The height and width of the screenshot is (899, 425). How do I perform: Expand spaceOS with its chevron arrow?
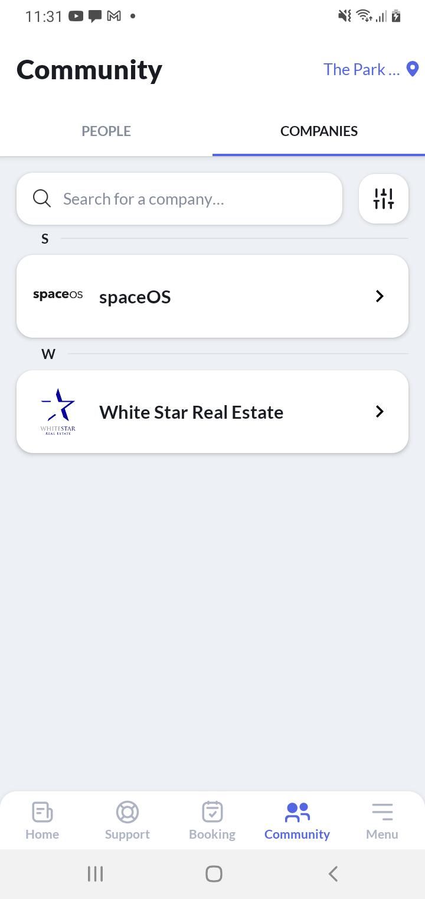(380, 296)
